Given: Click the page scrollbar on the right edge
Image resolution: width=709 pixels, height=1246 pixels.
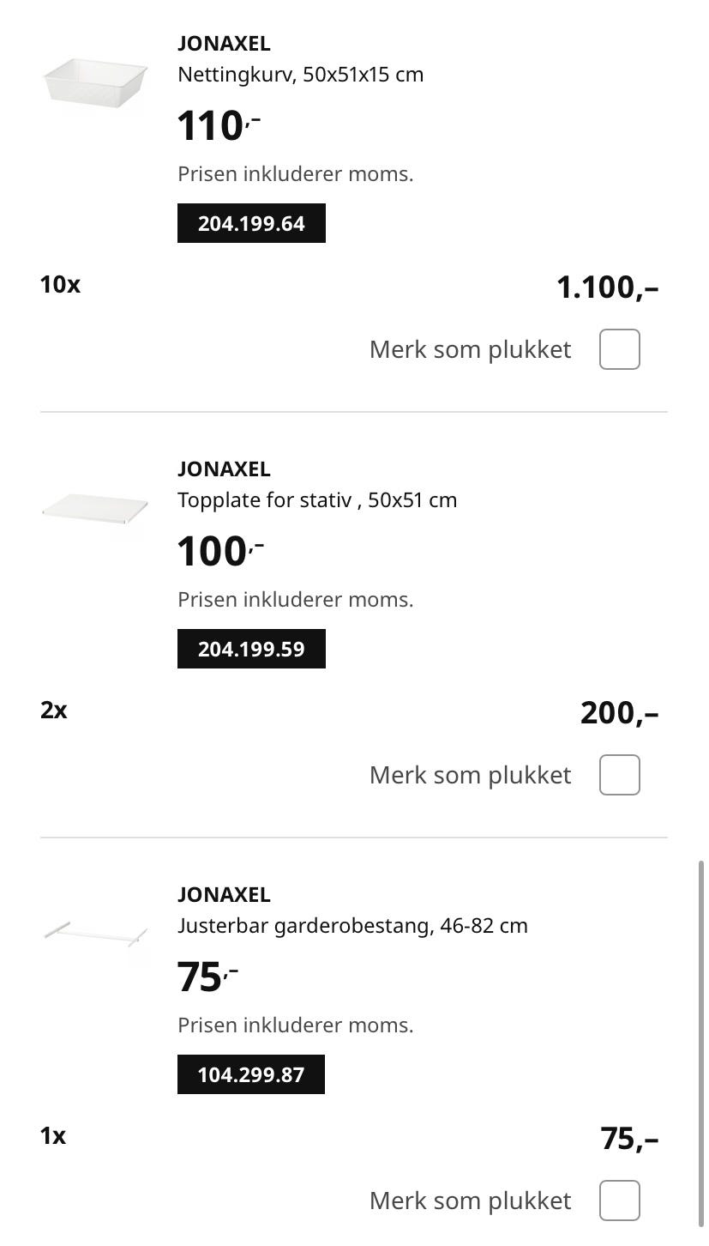Looking at the screenshot, I should coord(701,1030).
